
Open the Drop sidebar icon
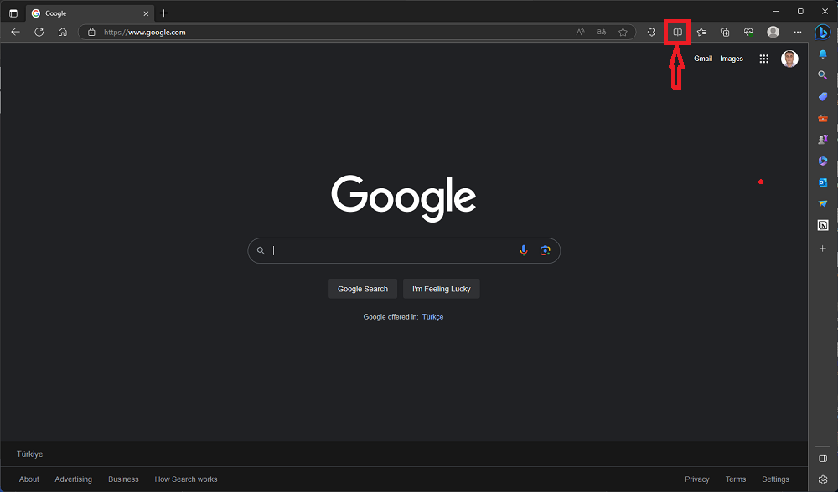(822, 203)
